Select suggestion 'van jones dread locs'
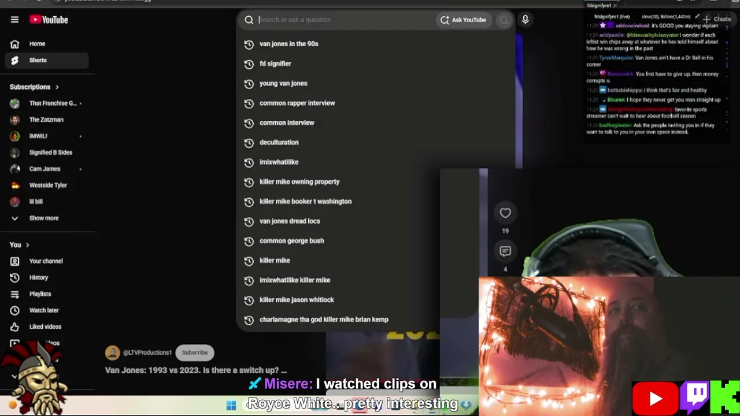The image size is (740, 416). pos(338,221)
